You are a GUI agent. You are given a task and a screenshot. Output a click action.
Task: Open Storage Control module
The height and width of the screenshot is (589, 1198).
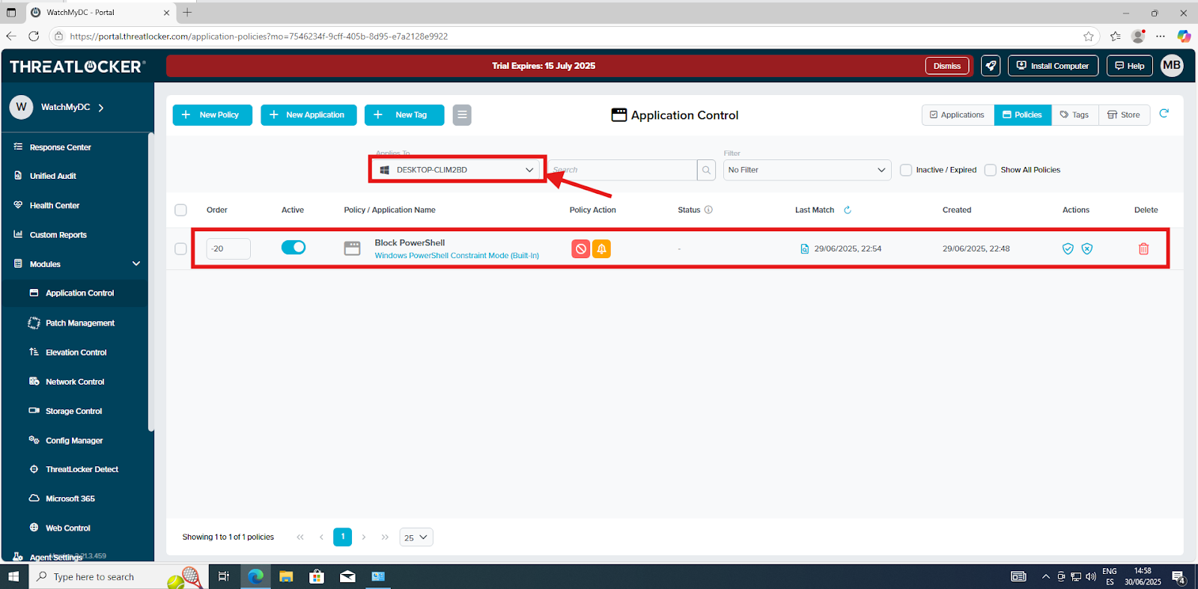pos(75,411)
